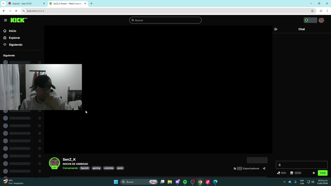Open the Chrome three-dot menu

327,11
